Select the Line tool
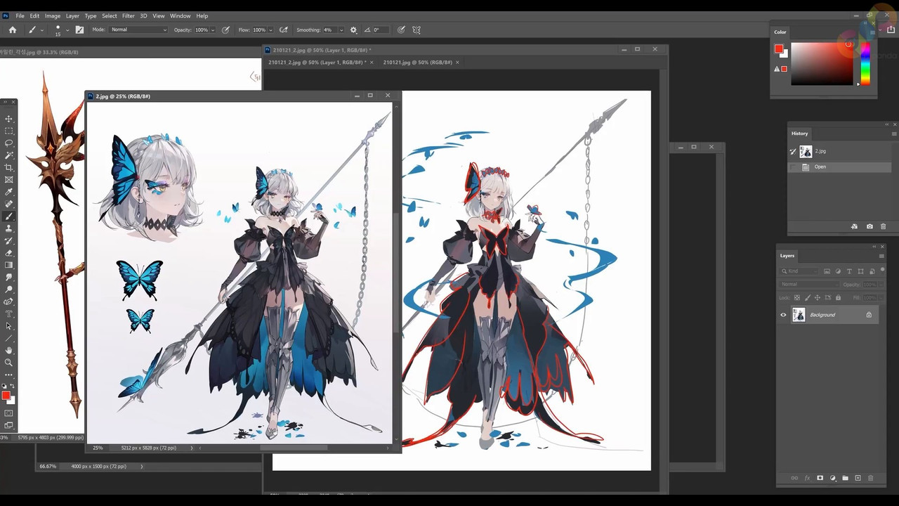Screen dimensions: 899x506 point(8,338)
